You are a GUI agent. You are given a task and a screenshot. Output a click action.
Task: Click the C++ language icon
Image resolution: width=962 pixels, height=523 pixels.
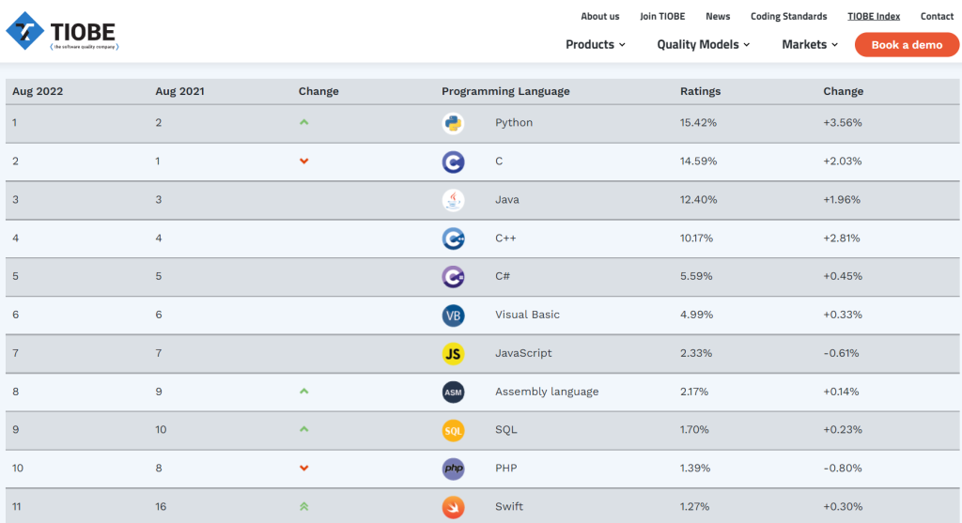(453, 238)
